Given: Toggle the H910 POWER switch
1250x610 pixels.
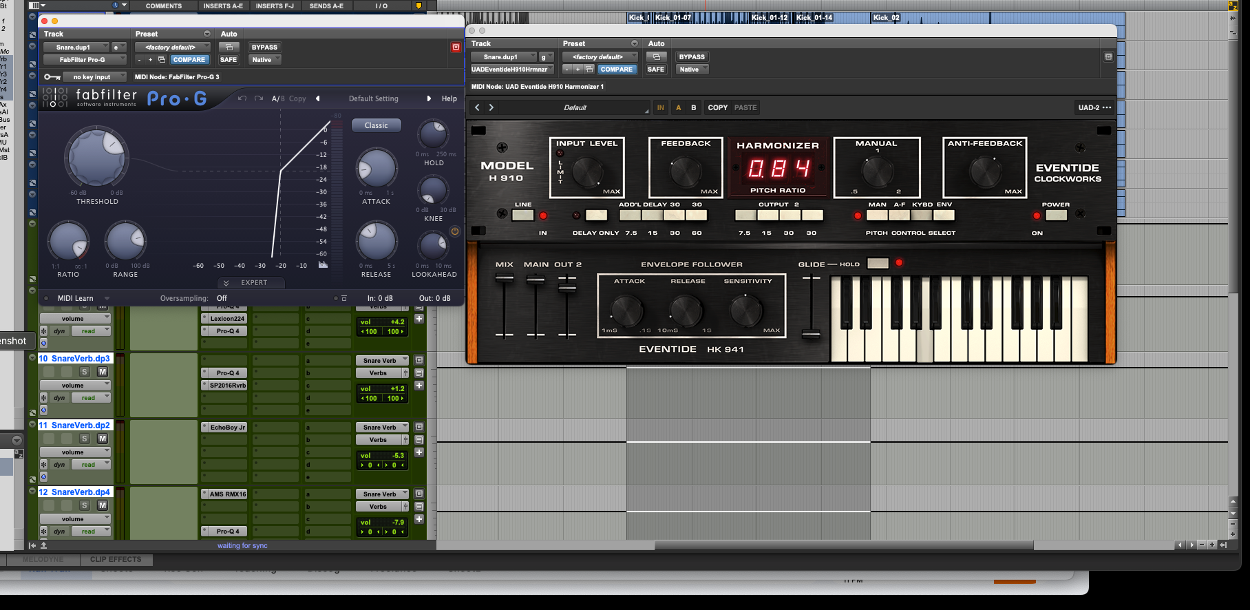Looking at the screenshot, I should pos(1056,215).
